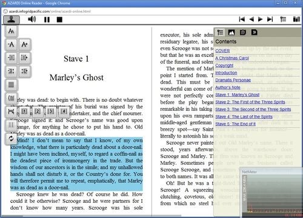Jump to the first page
This screenshot has width=303, height=218.
pyautogui.click(x=242, y=19)
